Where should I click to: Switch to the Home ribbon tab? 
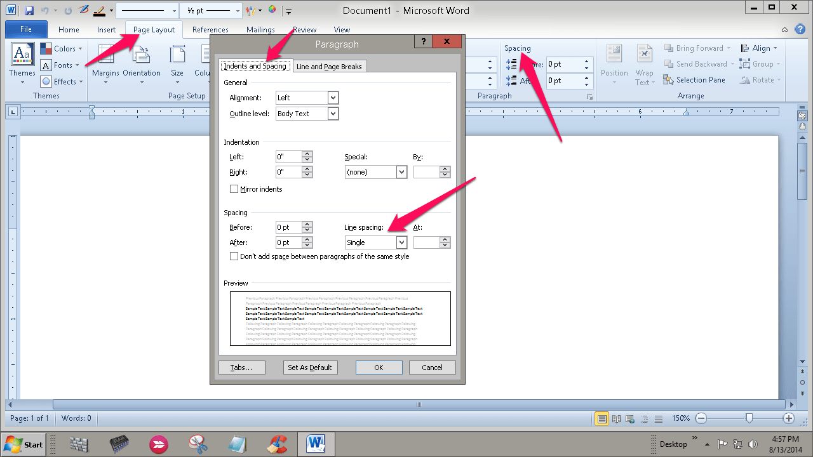69,30
